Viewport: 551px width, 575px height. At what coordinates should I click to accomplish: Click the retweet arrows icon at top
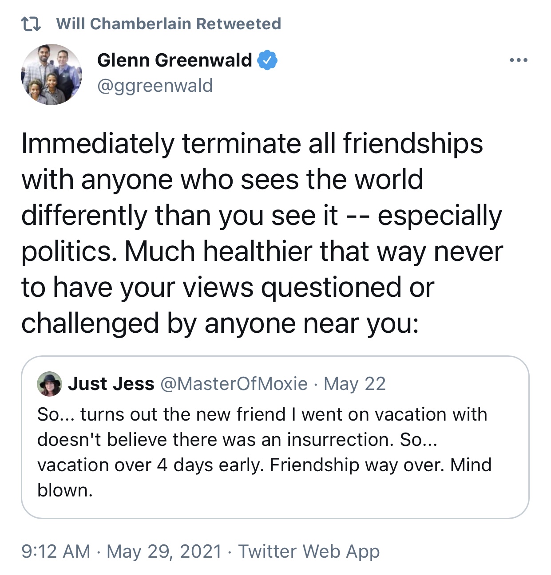31,24
